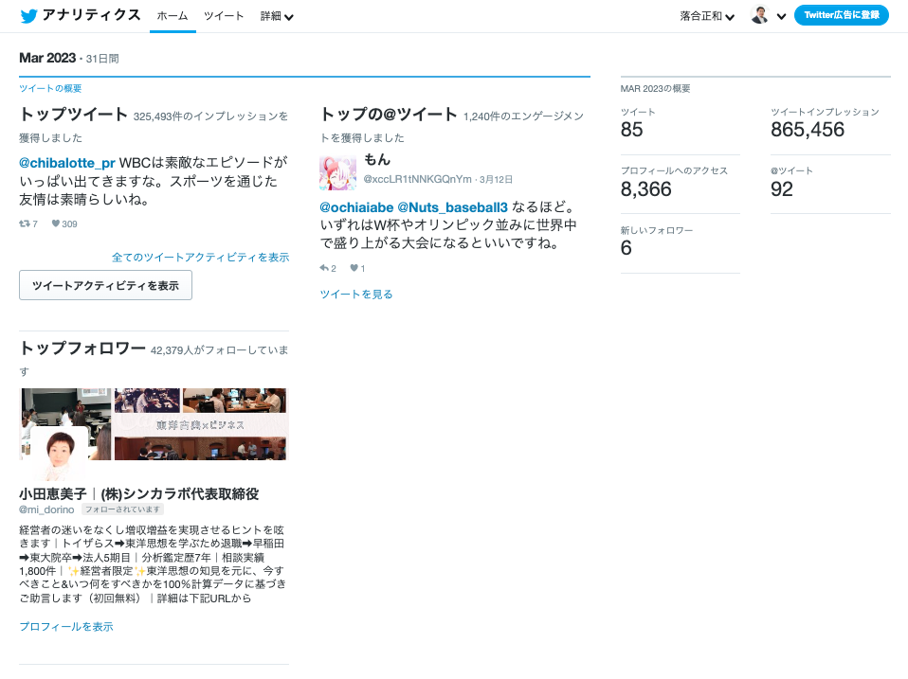Screen dimensions: 908x679
Task: Click the Twitter bird logo
Action: click(x=29, y=16)
